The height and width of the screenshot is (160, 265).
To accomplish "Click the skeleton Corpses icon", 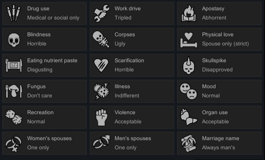I will pyautogui.click(x=101, y=39).
